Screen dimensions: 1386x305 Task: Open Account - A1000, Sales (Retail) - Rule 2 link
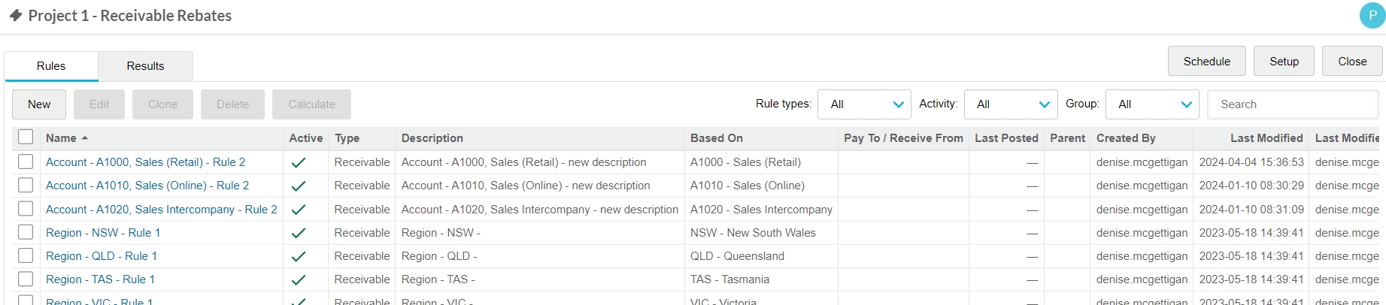(x=145, y=162)
